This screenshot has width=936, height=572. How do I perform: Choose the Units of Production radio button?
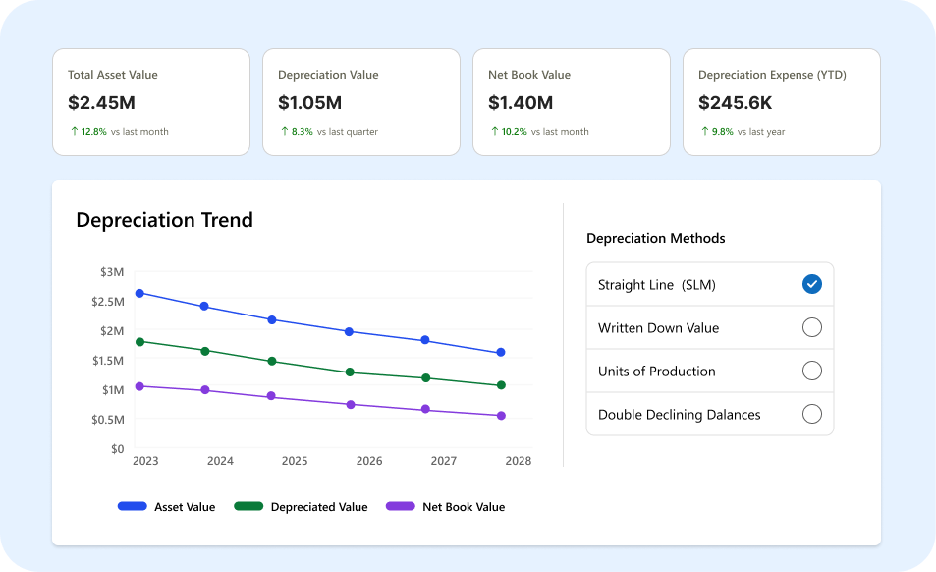[x=812, y=371]
